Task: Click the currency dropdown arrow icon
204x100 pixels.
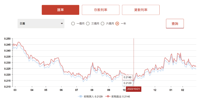Action: [x=62, y=23]
